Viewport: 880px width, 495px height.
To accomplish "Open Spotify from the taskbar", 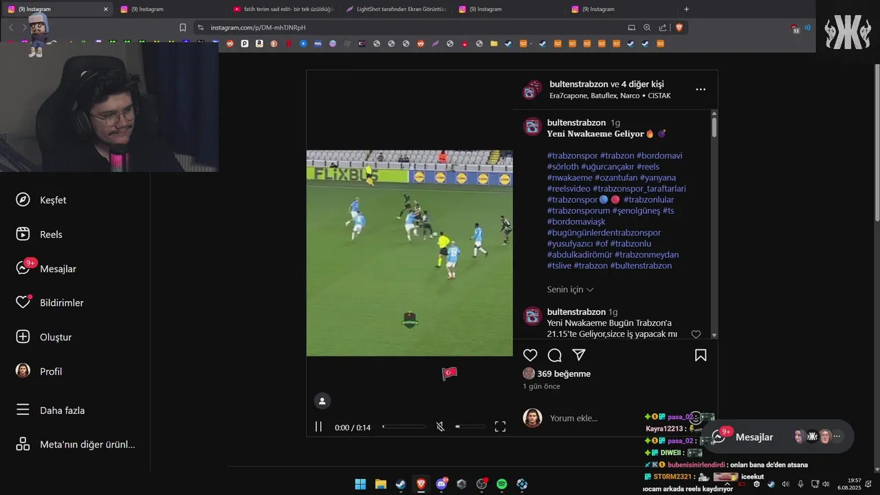I will pos(502,484).
